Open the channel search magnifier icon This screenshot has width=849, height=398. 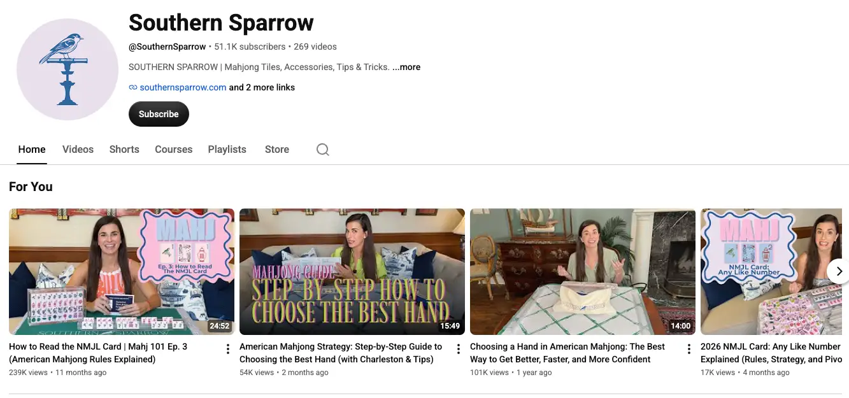[323, 150]
